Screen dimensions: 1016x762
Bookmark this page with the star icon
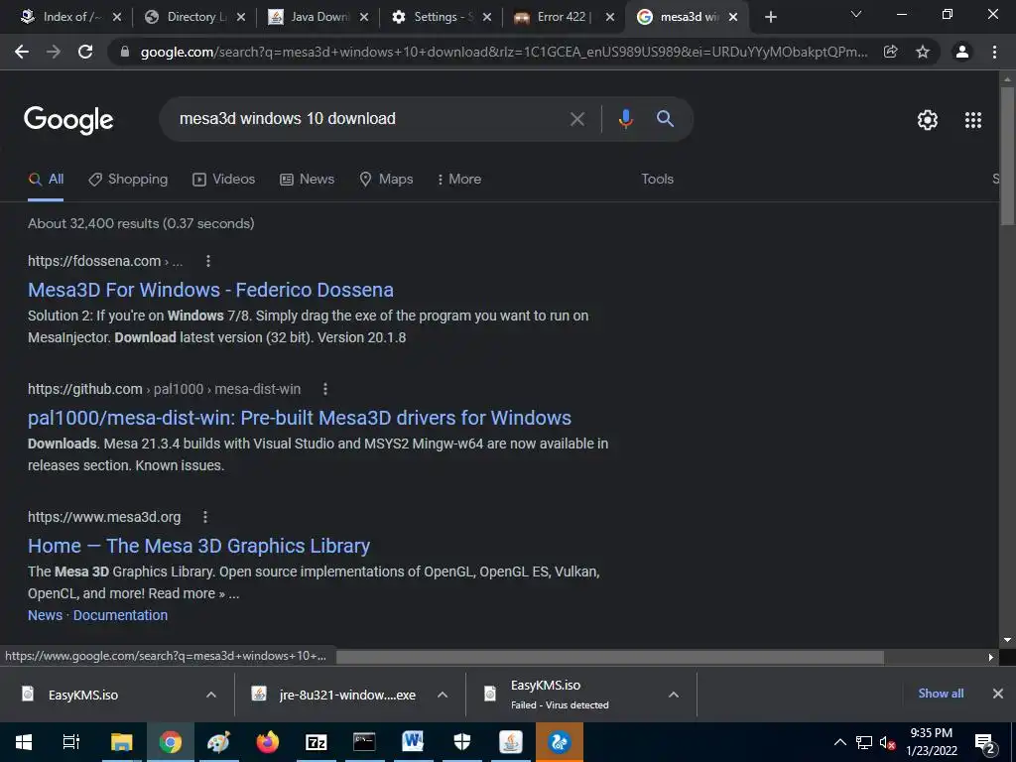pyautogui.click(x=923, y=52)
